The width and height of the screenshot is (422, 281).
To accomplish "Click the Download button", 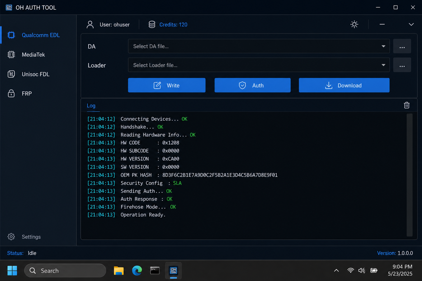I will [x=344, y=85].
